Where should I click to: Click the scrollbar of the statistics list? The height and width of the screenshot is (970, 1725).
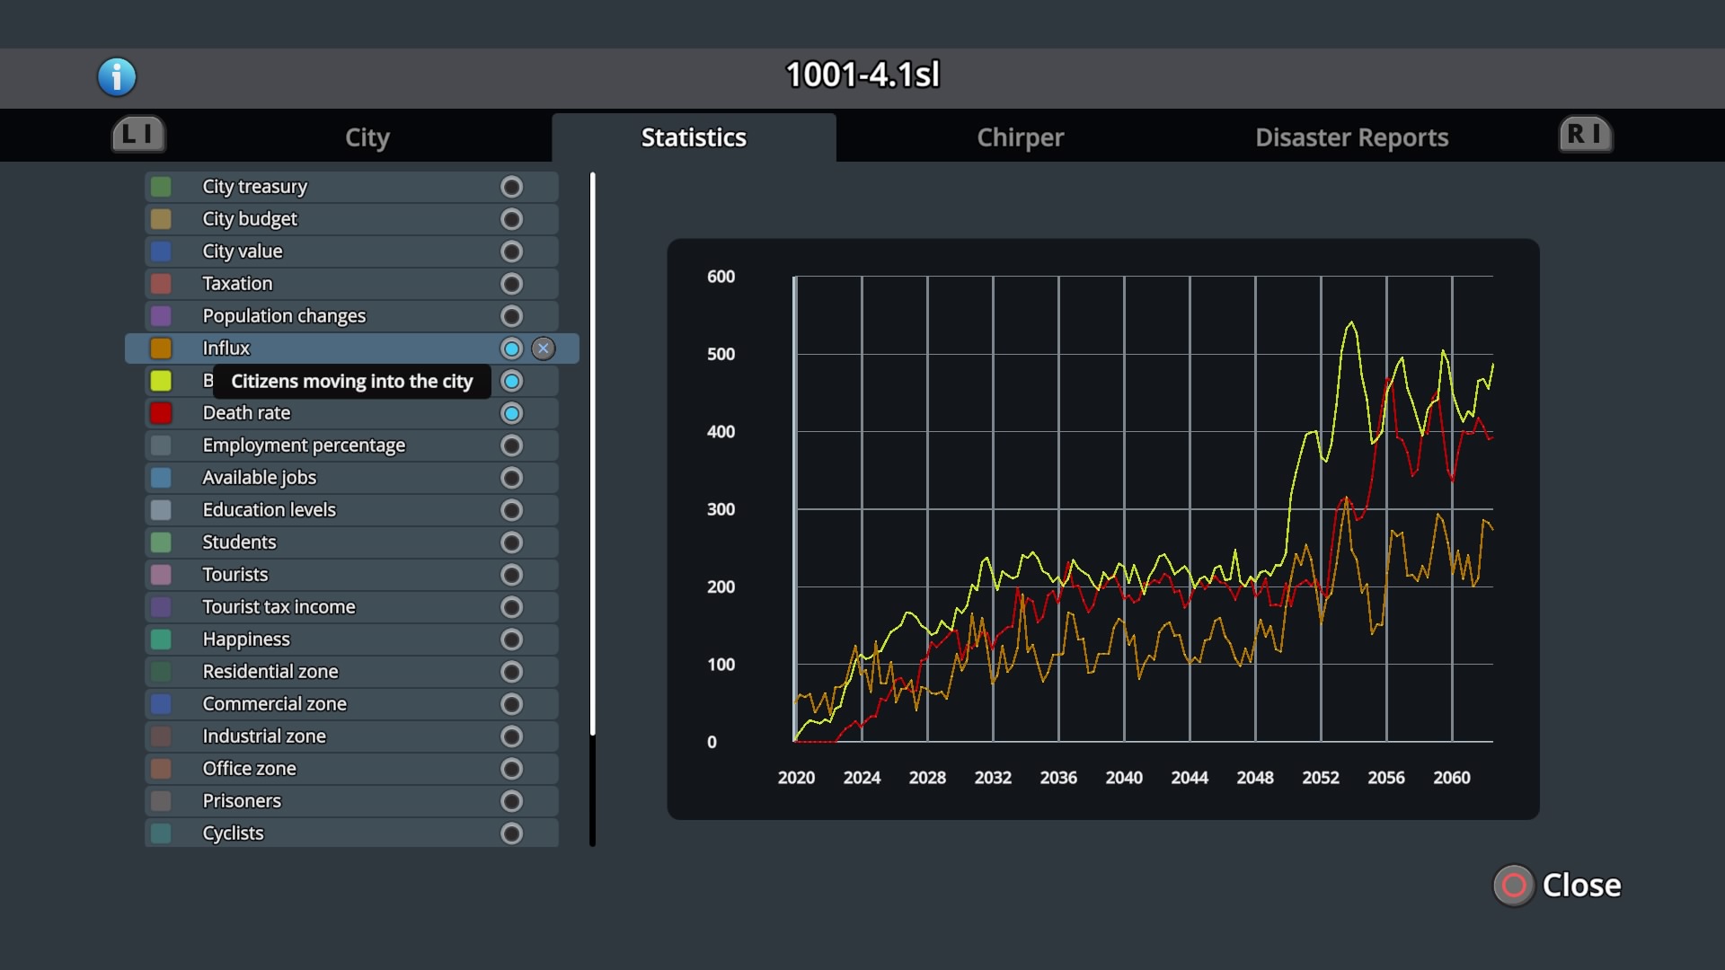592,454
